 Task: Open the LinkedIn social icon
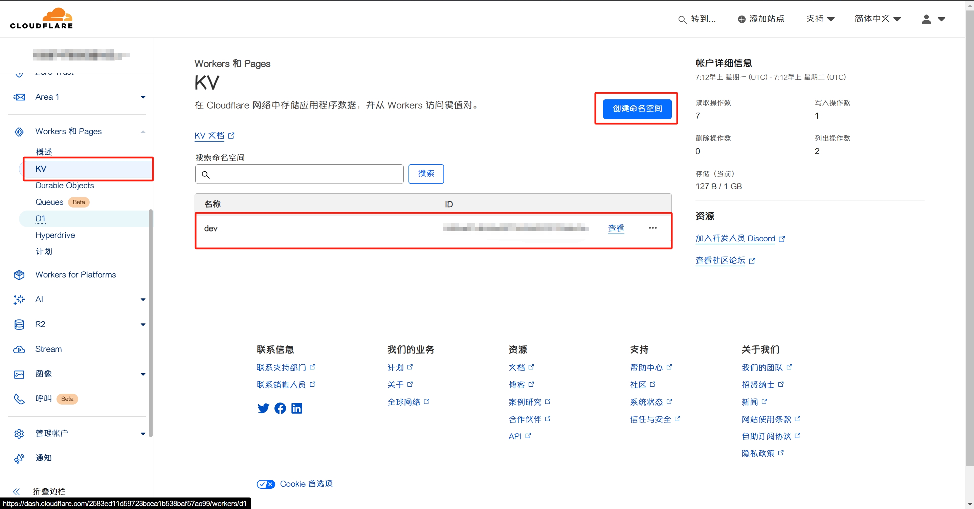tap(297, 408)
